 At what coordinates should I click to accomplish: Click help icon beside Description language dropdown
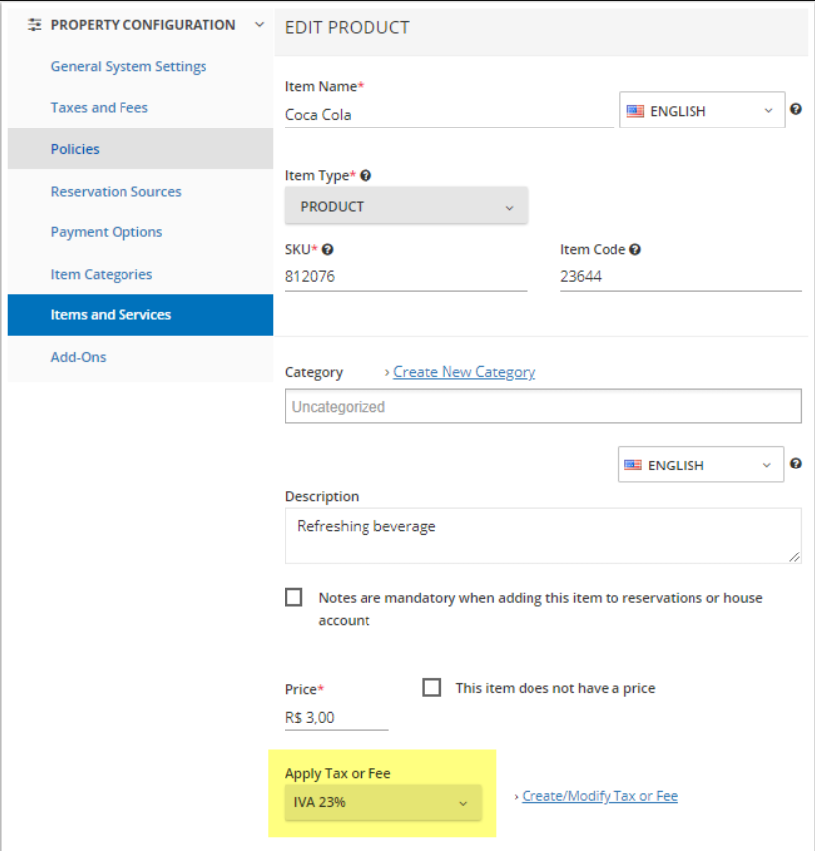(795, 464)
